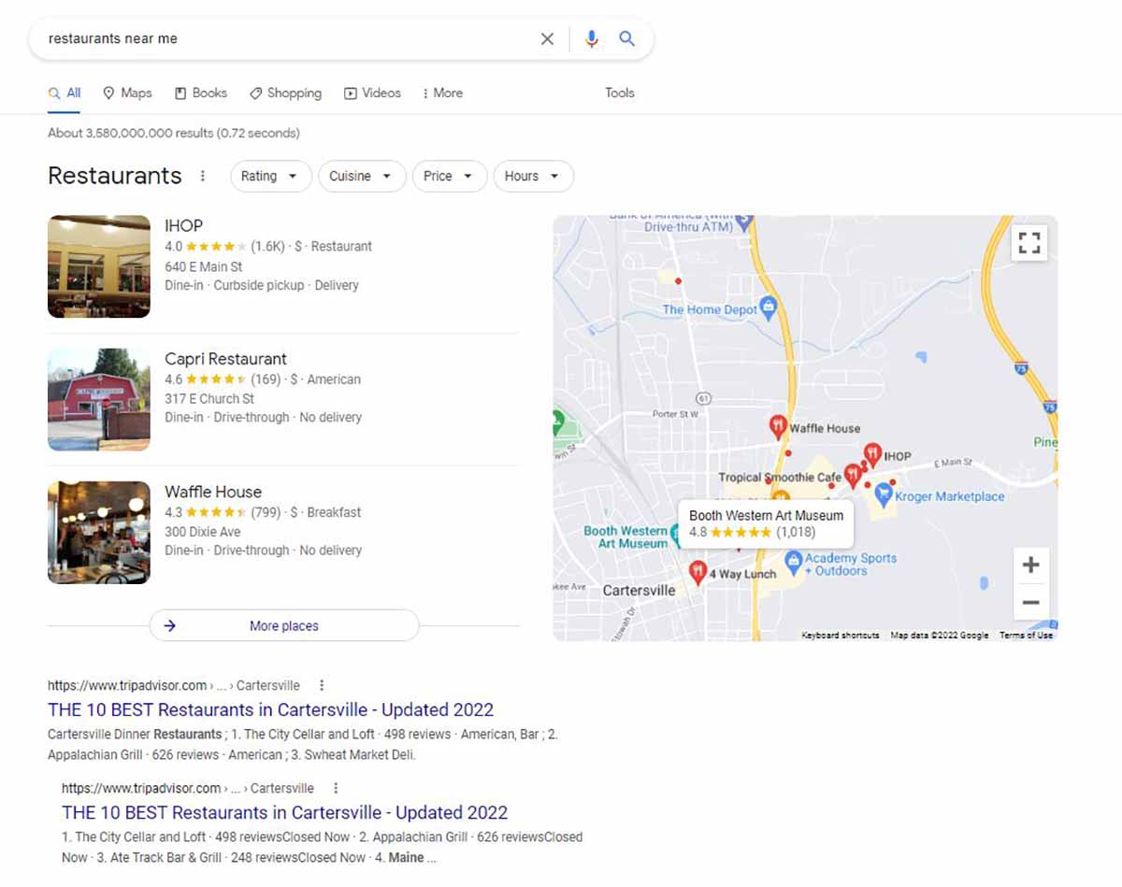Click the Capri Restaurant photo thumbnail
Viewport: 1122px width, 887px height.
(99, 399)
